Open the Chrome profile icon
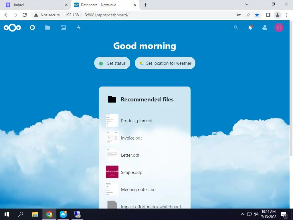The height and width of the screenshot is (220, 293). [278, 15]
